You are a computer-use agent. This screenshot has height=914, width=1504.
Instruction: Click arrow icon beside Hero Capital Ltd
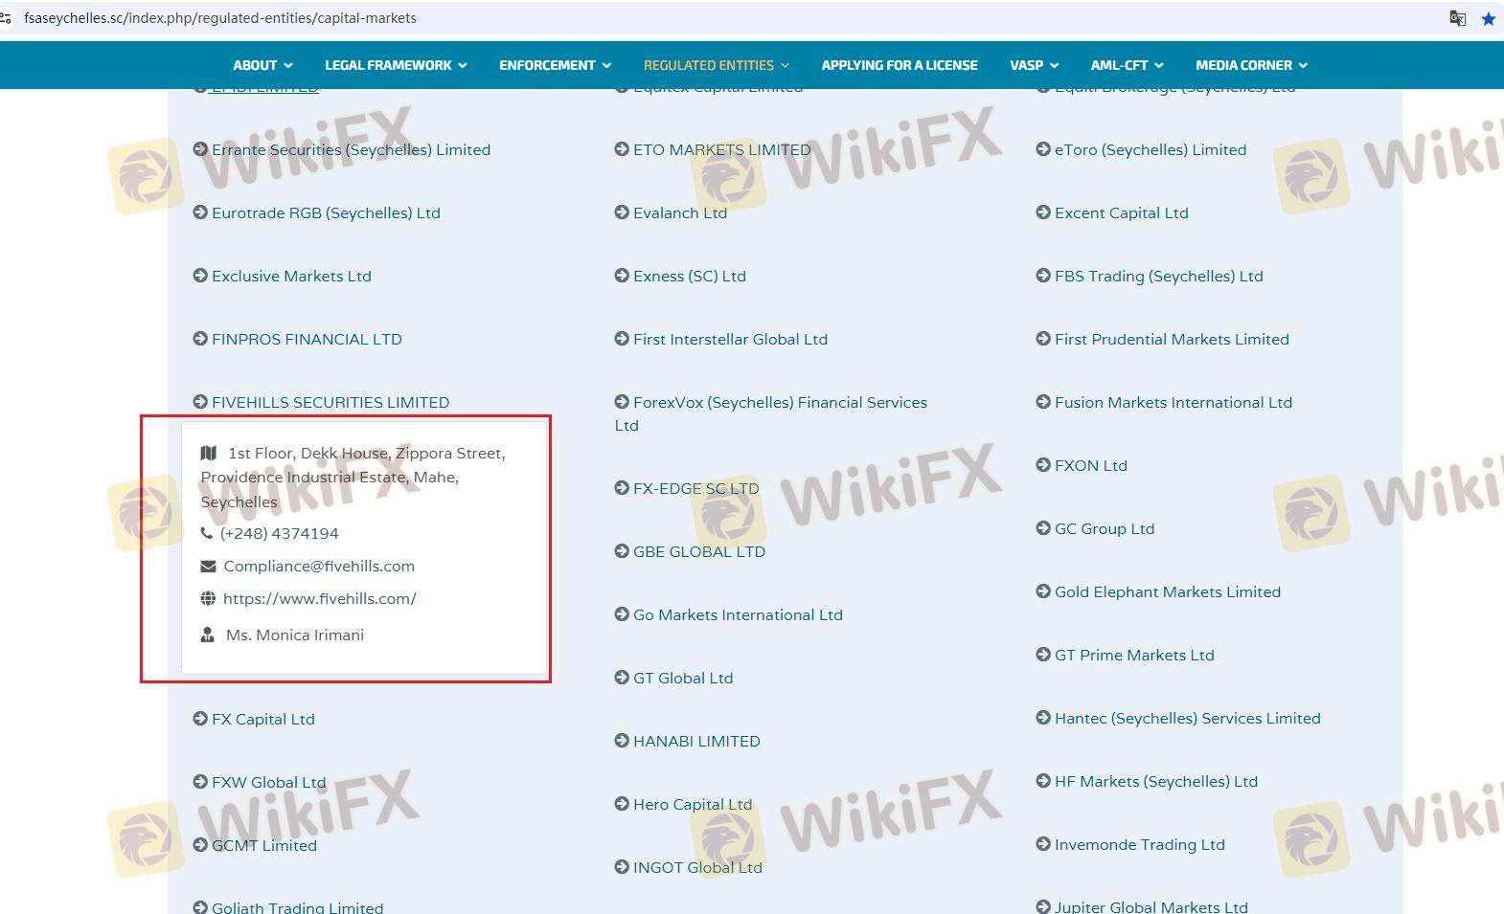622,804
